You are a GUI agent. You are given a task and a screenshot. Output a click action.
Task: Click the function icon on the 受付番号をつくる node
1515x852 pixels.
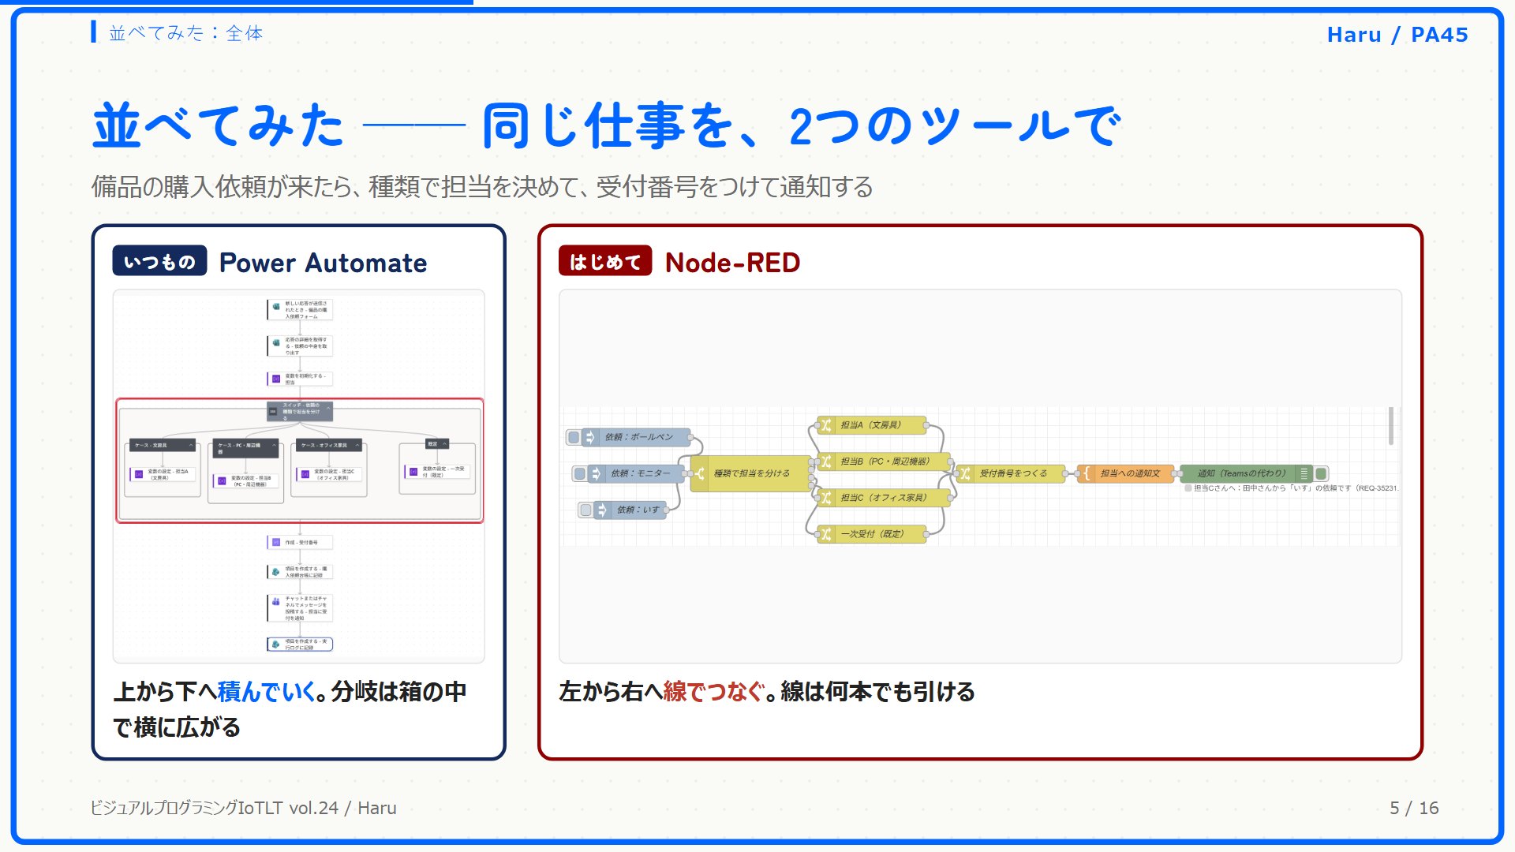point(965,473)
